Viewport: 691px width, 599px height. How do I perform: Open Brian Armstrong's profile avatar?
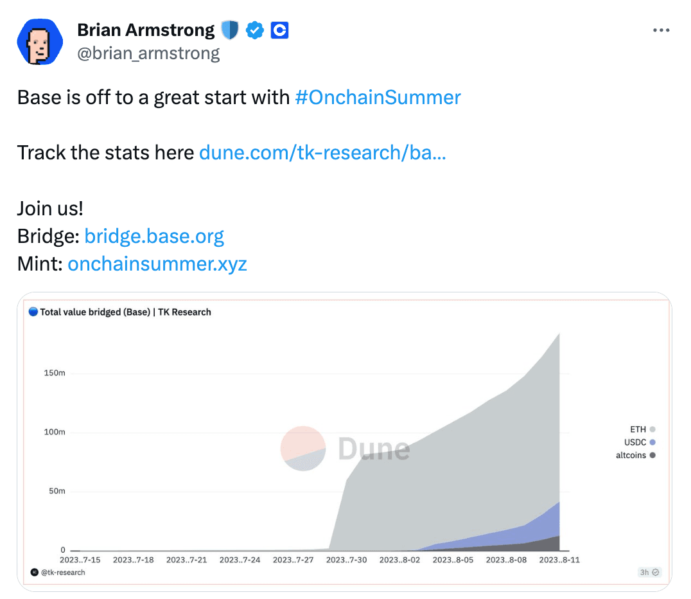[40, 42]
